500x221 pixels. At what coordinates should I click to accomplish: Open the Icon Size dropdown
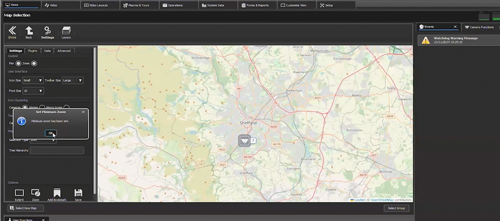33,80
